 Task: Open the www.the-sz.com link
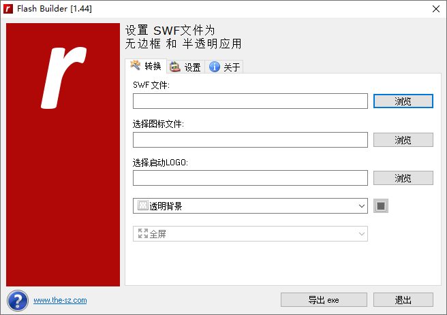(x=60, y=300)
